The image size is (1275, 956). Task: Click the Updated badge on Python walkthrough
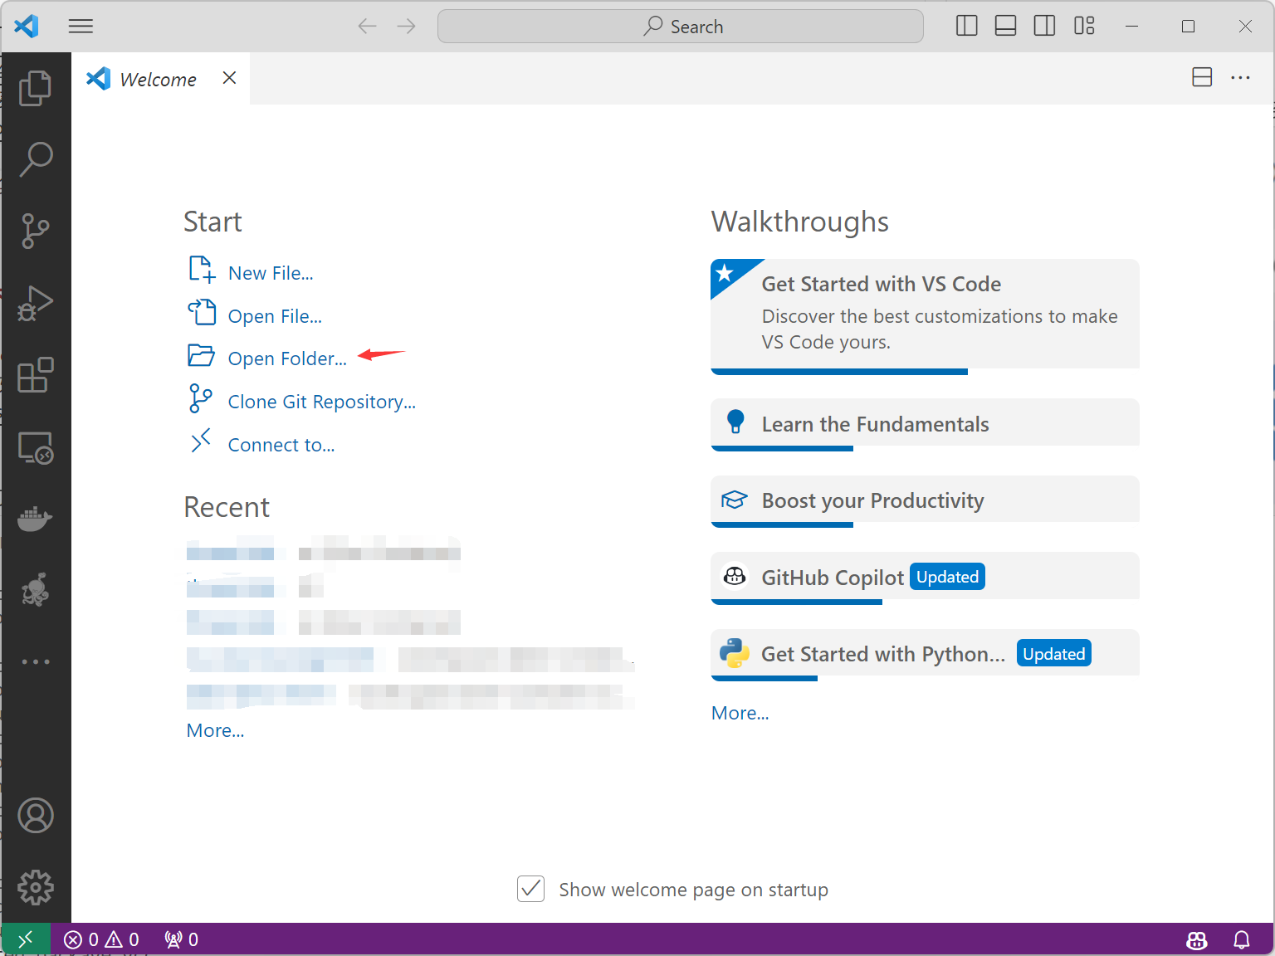coord(1053,654)
